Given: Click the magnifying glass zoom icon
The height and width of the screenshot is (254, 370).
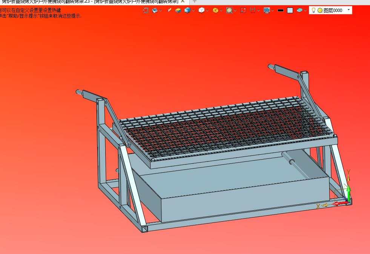Looking at the screenshot, I should coord(229,11).
